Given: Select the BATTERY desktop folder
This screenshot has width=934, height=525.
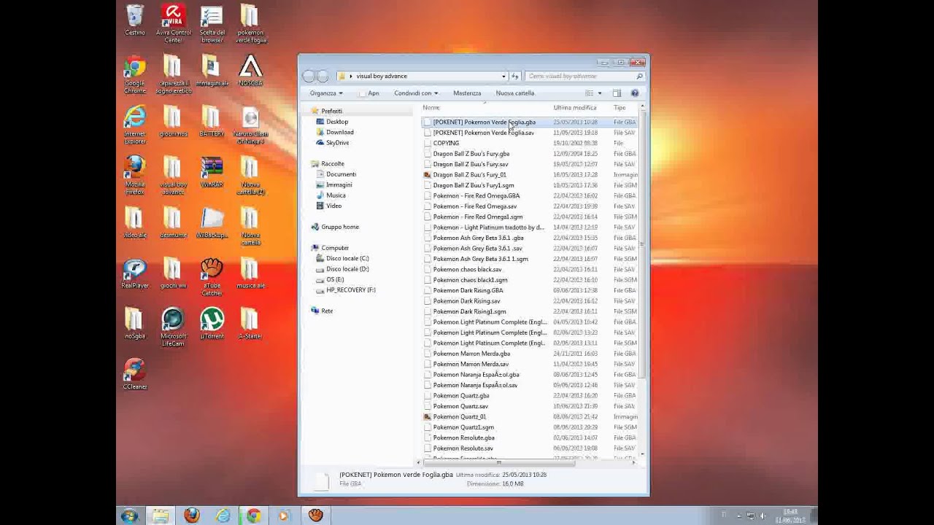Looking at the screenshot, I should (x=212, y=122).
